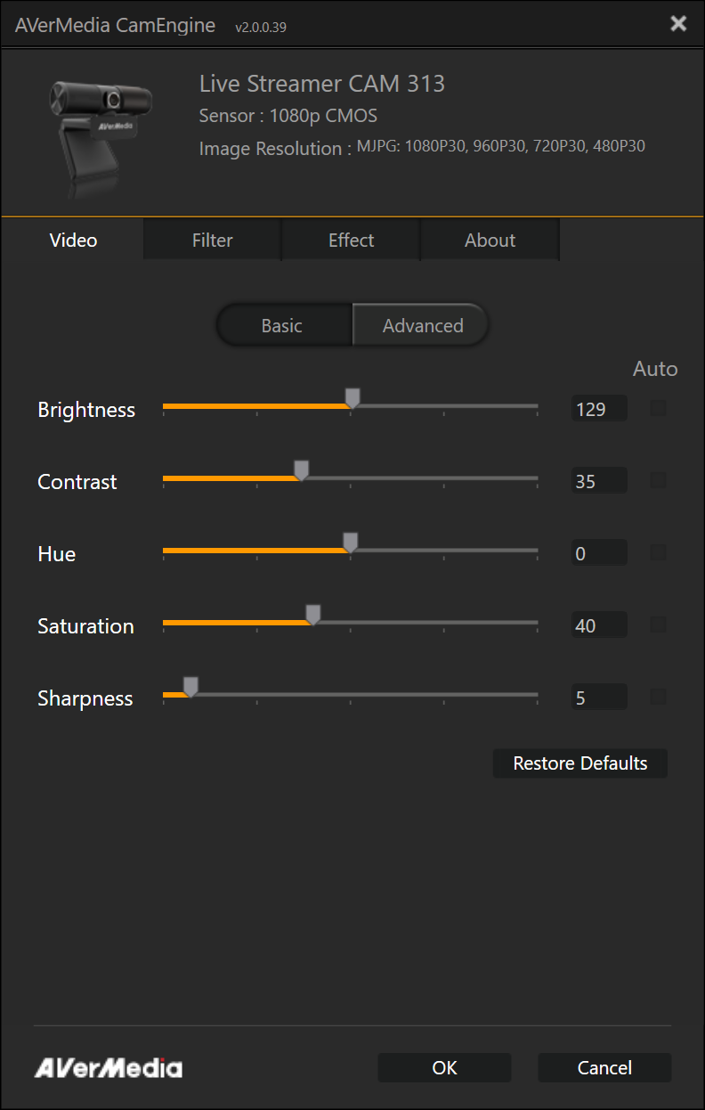Viewport: 705px width, 1110px height.
Task: Click the Brightness slider handle
Action: (352, 397)
